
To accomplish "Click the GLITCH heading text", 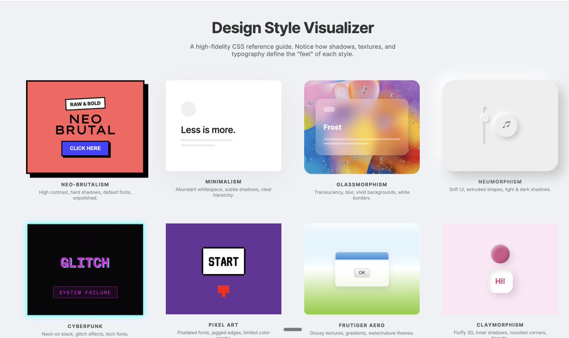I will pos(85,262).
